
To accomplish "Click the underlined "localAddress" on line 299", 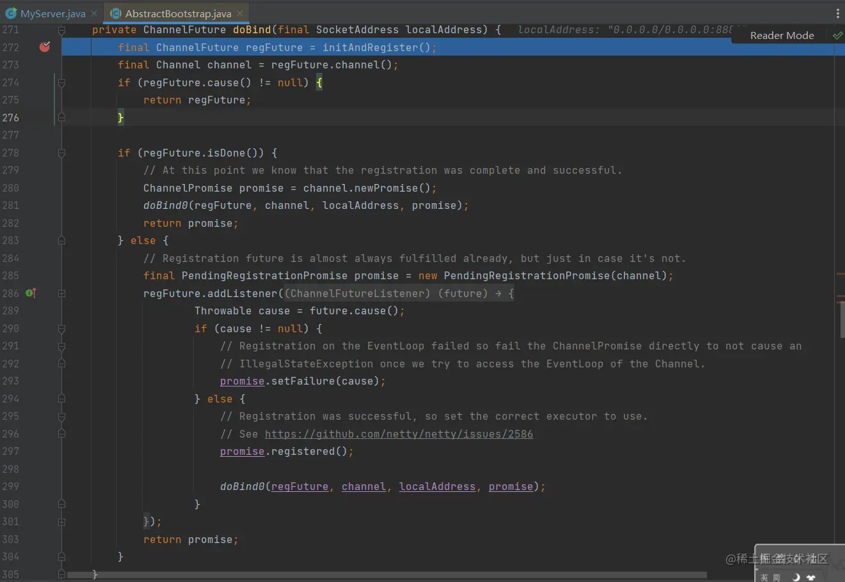I will pyautogui.click(x=438, y=487).
